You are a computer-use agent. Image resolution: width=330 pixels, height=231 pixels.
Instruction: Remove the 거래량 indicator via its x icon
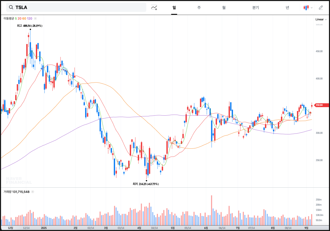coord(32,192)
